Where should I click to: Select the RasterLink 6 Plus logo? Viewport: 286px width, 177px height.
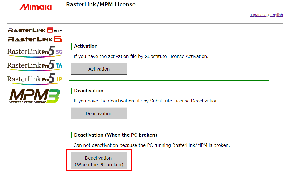tap(34, 30)
